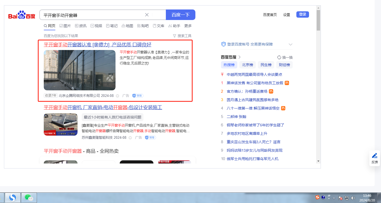Select the 北京榜 hot list tab
Viewport: 381px width, 203px height.
click(x=248, y=65)
